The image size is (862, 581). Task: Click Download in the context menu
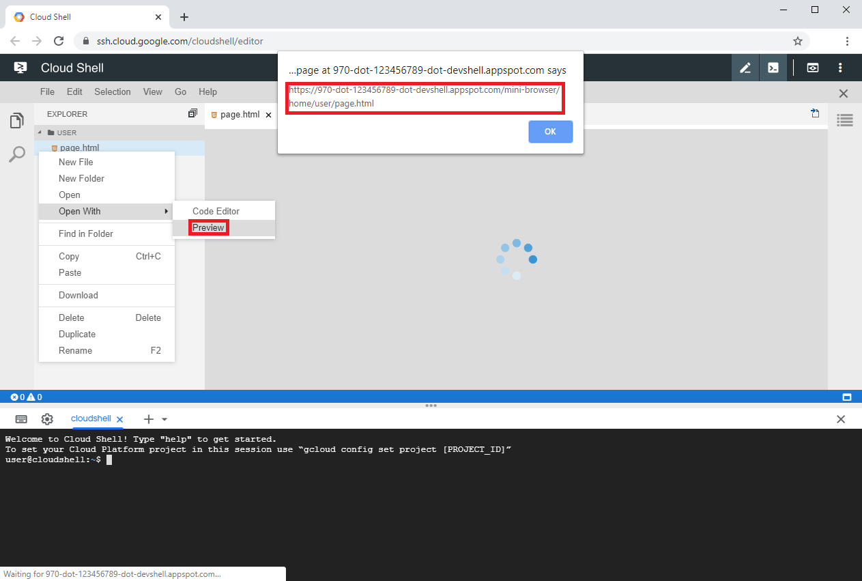click(x=78, y=295)
